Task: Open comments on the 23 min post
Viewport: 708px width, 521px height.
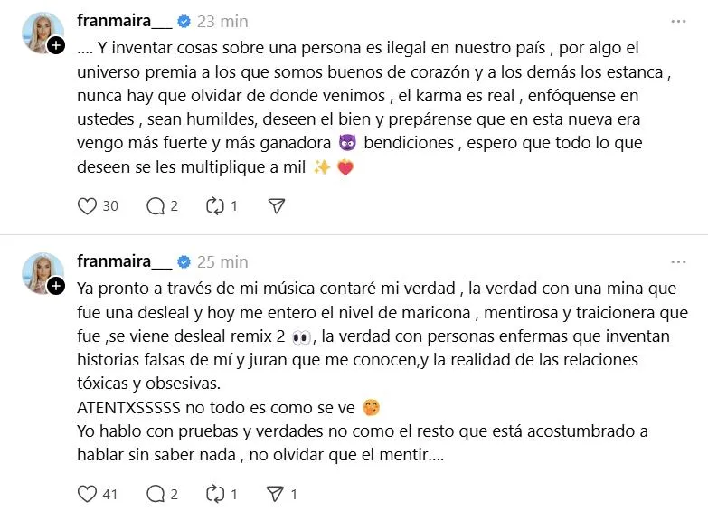Action: point(155,206)
